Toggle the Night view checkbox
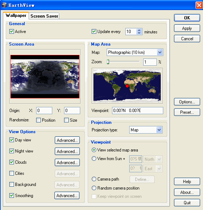Screen dimensions: 203x210 tap(11, 151)
